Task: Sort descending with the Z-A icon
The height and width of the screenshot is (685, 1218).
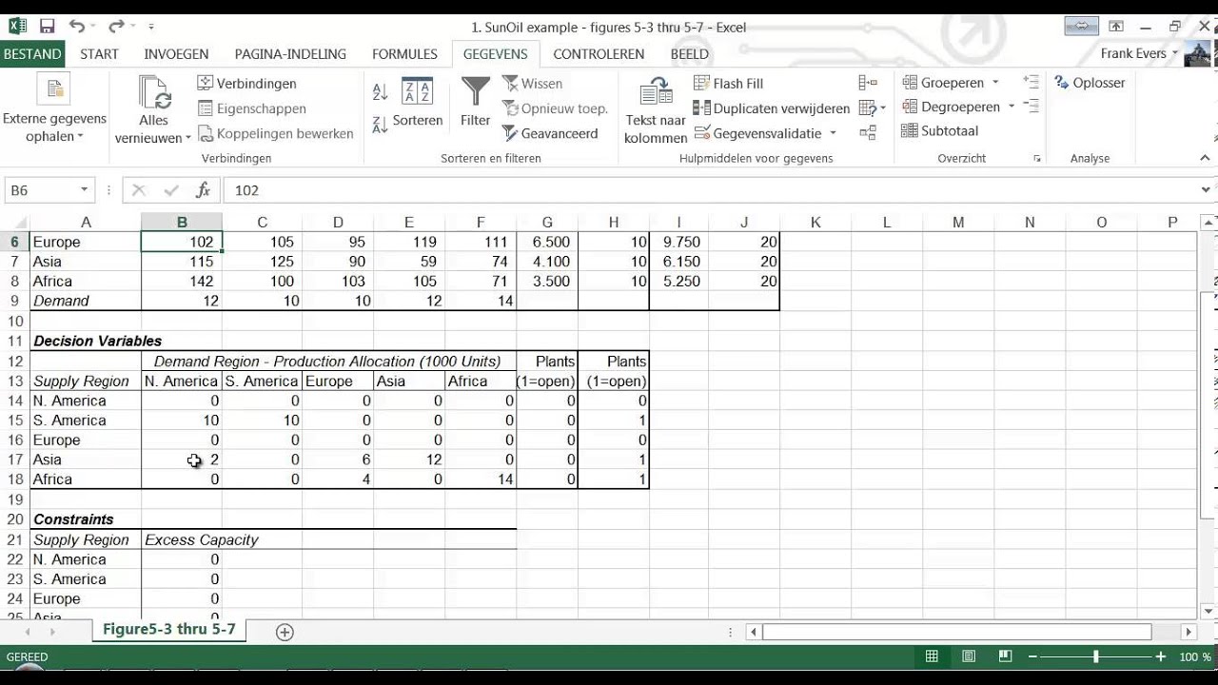Action: [x=381, y=123]
